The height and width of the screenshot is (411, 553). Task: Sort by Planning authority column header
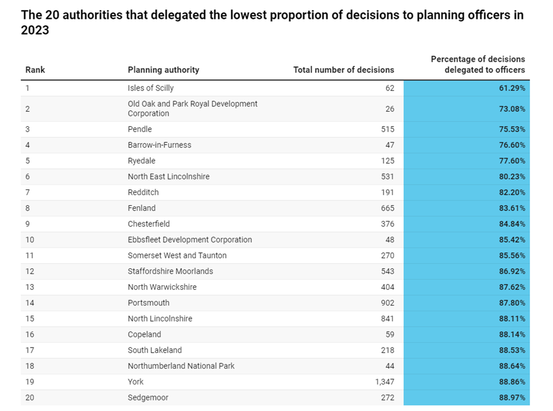[163, 69]
